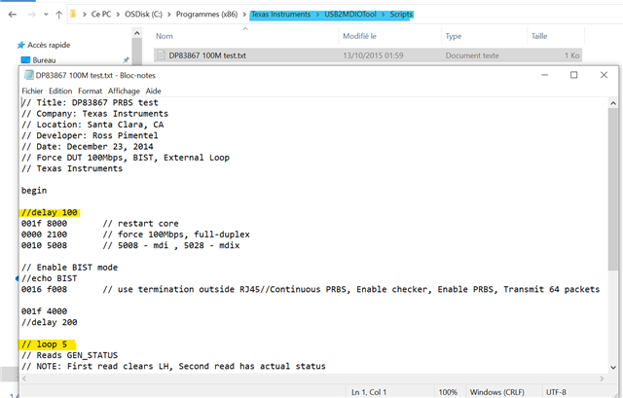Viewport: 623px width, 398px height.
Task: Click navigation pane scroll up arrow
Action: click(x=137, y=33)
